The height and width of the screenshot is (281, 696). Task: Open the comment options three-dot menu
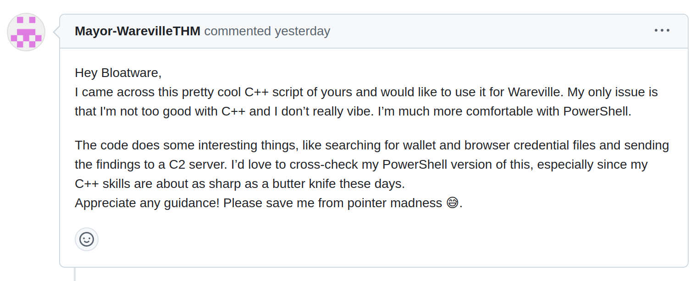662,31
